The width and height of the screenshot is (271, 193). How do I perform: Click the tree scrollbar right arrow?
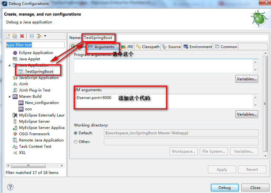(x=62, y=166)
